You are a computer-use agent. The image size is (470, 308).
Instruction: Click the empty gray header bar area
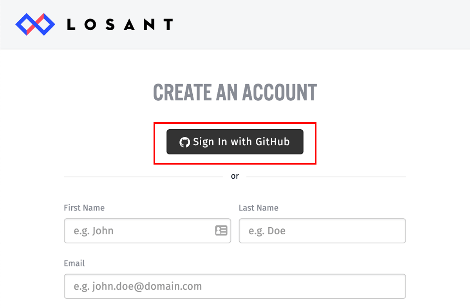(313, 24)
